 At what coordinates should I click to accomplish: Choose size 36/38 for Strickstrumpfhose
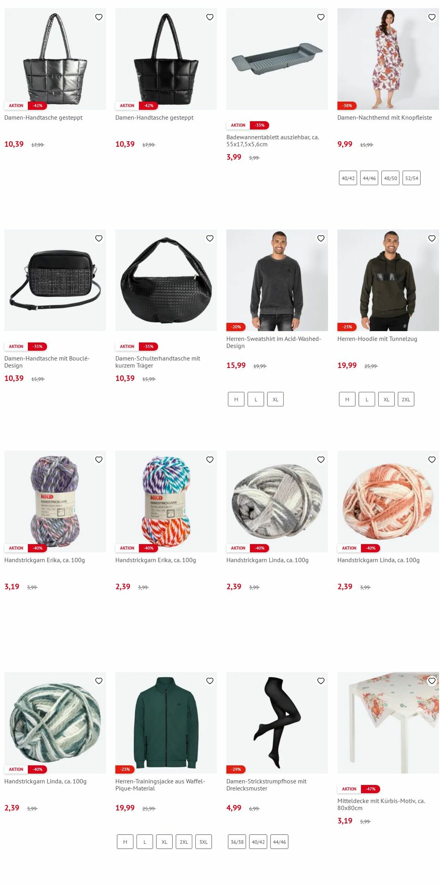[237, 842]
